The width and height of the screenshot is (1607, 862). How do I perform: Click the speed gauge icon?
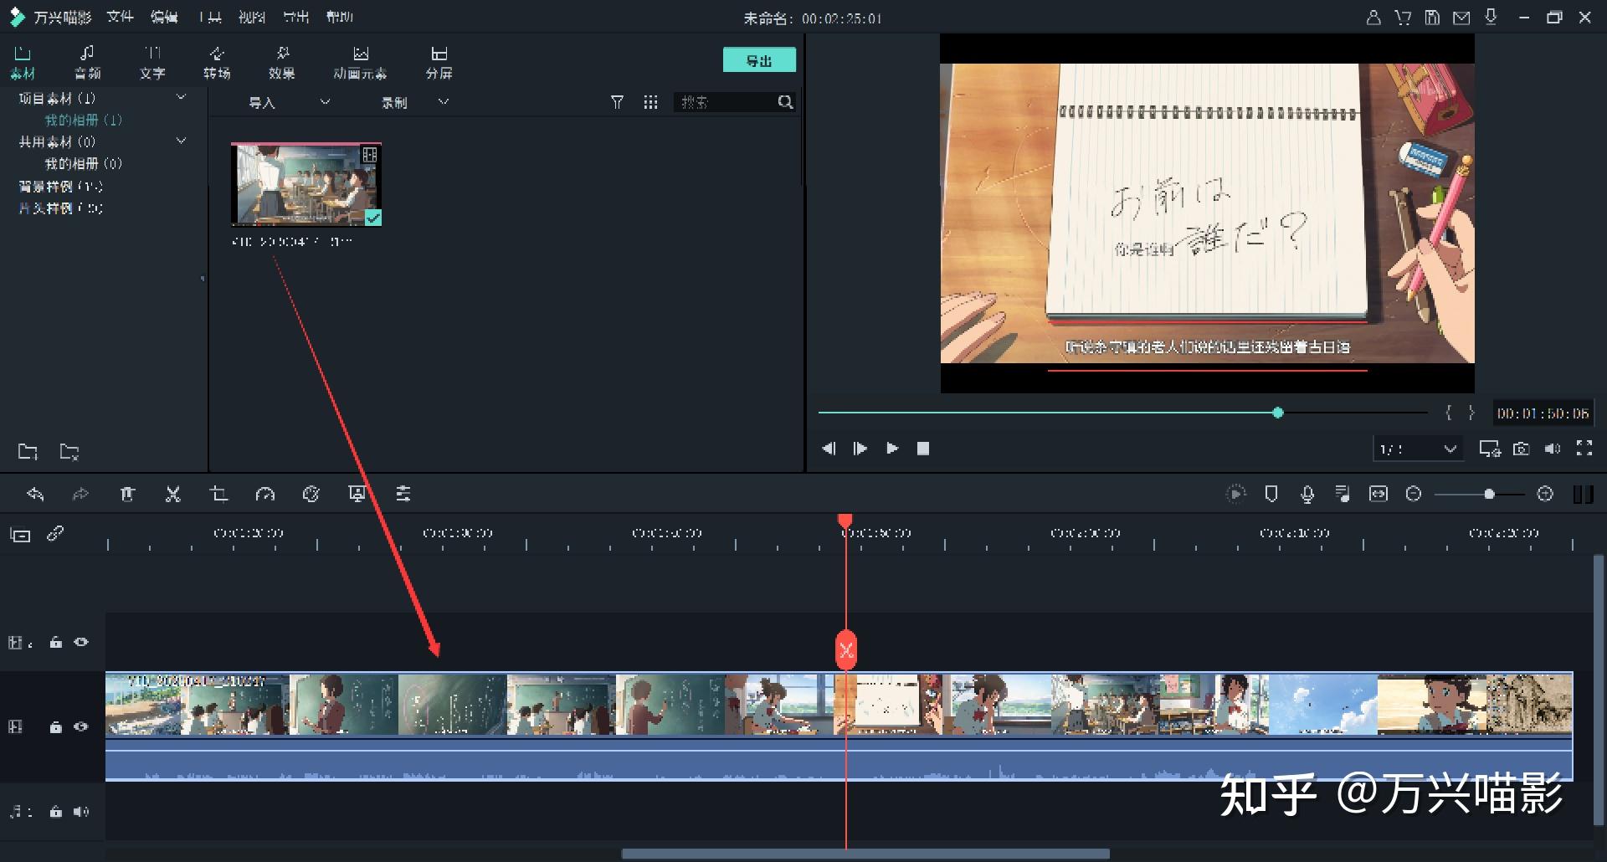coord(264,494)
